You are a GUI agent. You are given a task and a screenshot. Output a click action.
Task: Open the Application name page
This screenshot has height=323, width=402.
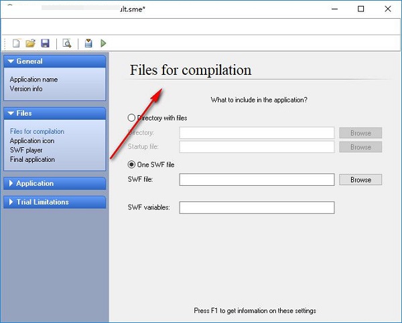tap(34, 80)
